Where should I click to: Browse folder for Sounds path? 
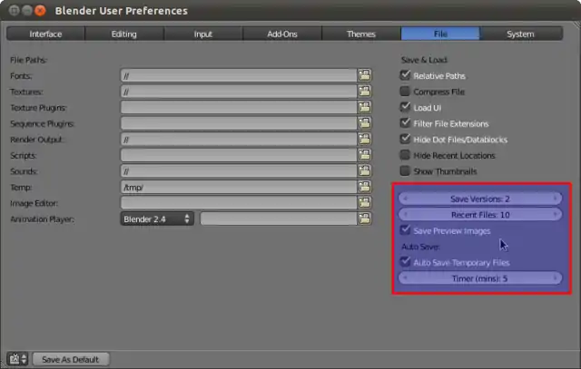click(365, 171)
